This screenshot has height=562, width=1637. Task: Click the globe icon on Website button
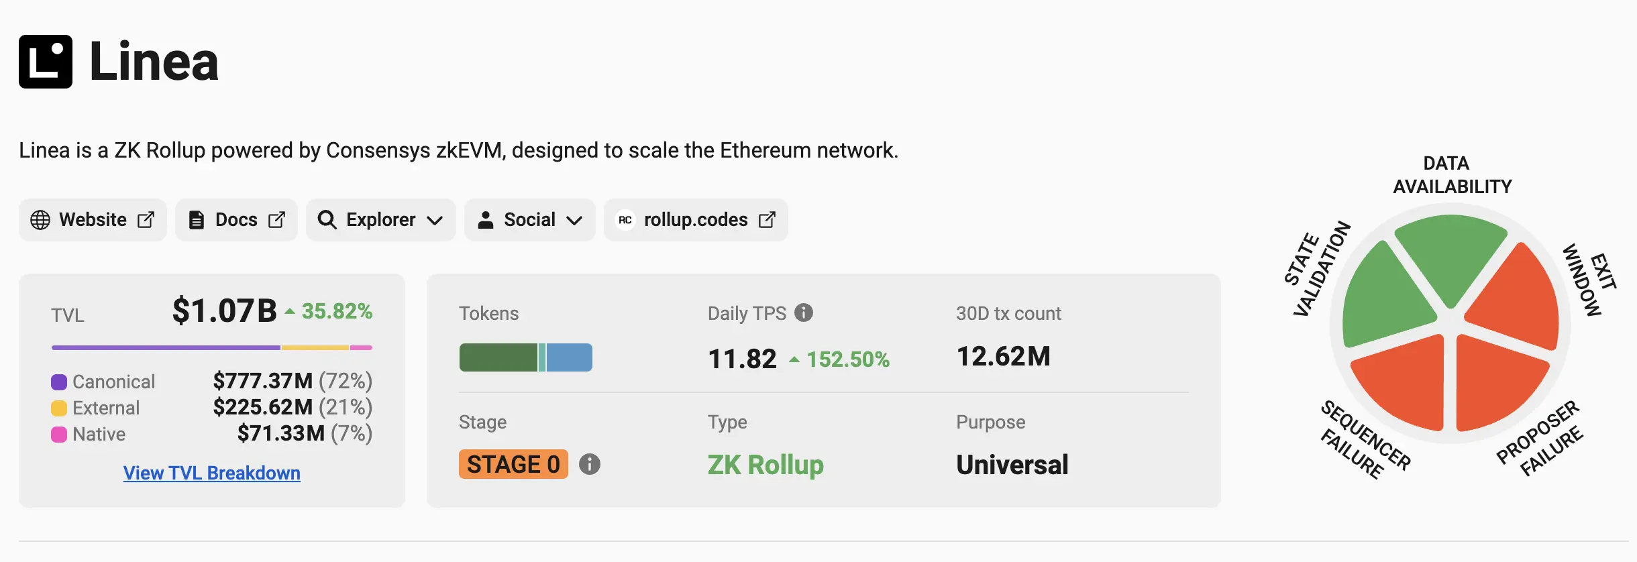[40, 220]
